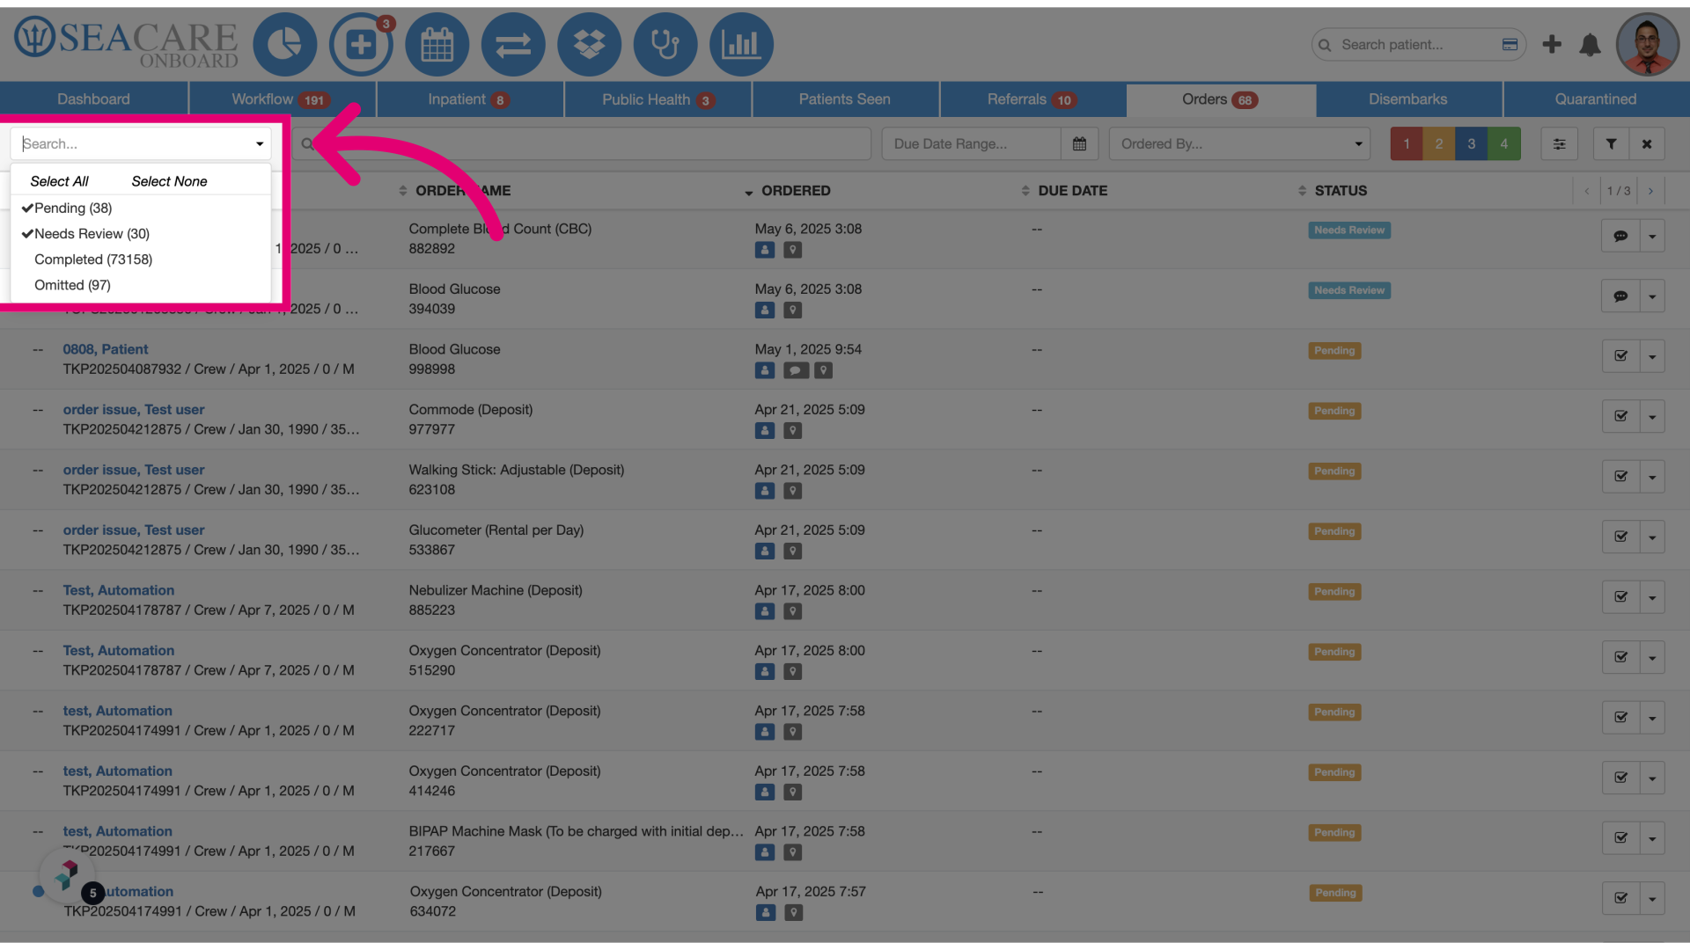Switch to the Disembarks tab
Image resolution: width=1690 pixels, height=950 pixels.
tap(1407, 99)
